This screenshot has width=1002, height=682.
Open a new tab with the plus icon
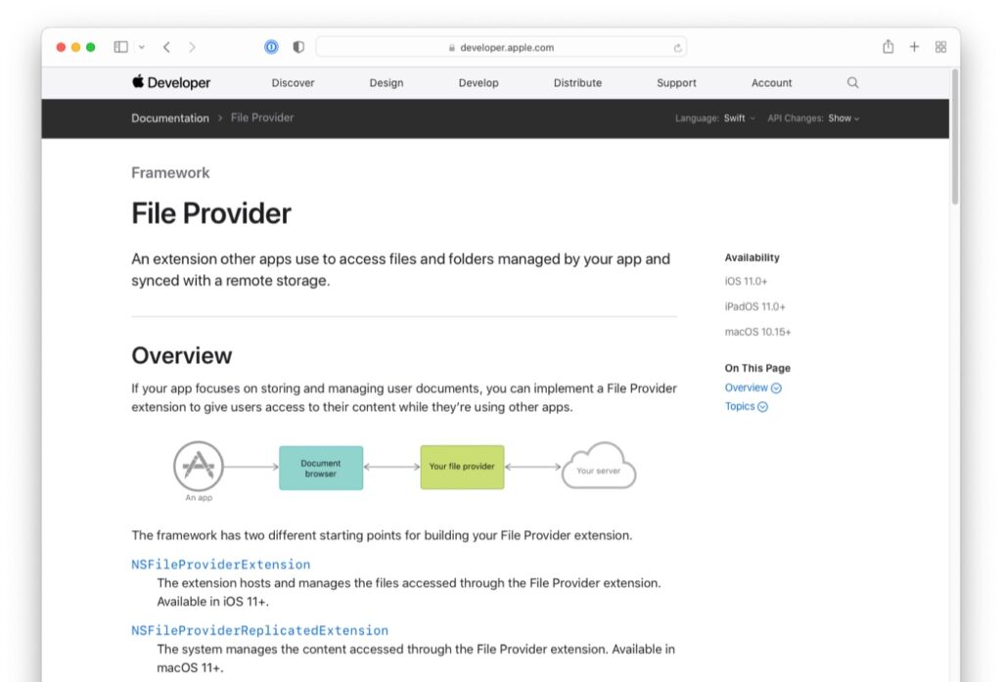coord(914,46)
